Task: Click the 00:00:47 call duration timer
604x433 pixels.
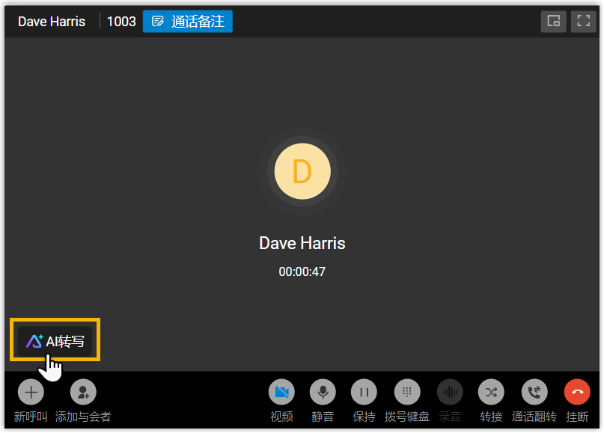Action: point(302,271)
